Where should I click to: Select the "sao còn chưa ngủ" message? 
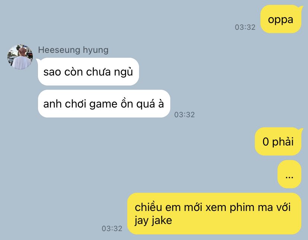click(89, 71)
